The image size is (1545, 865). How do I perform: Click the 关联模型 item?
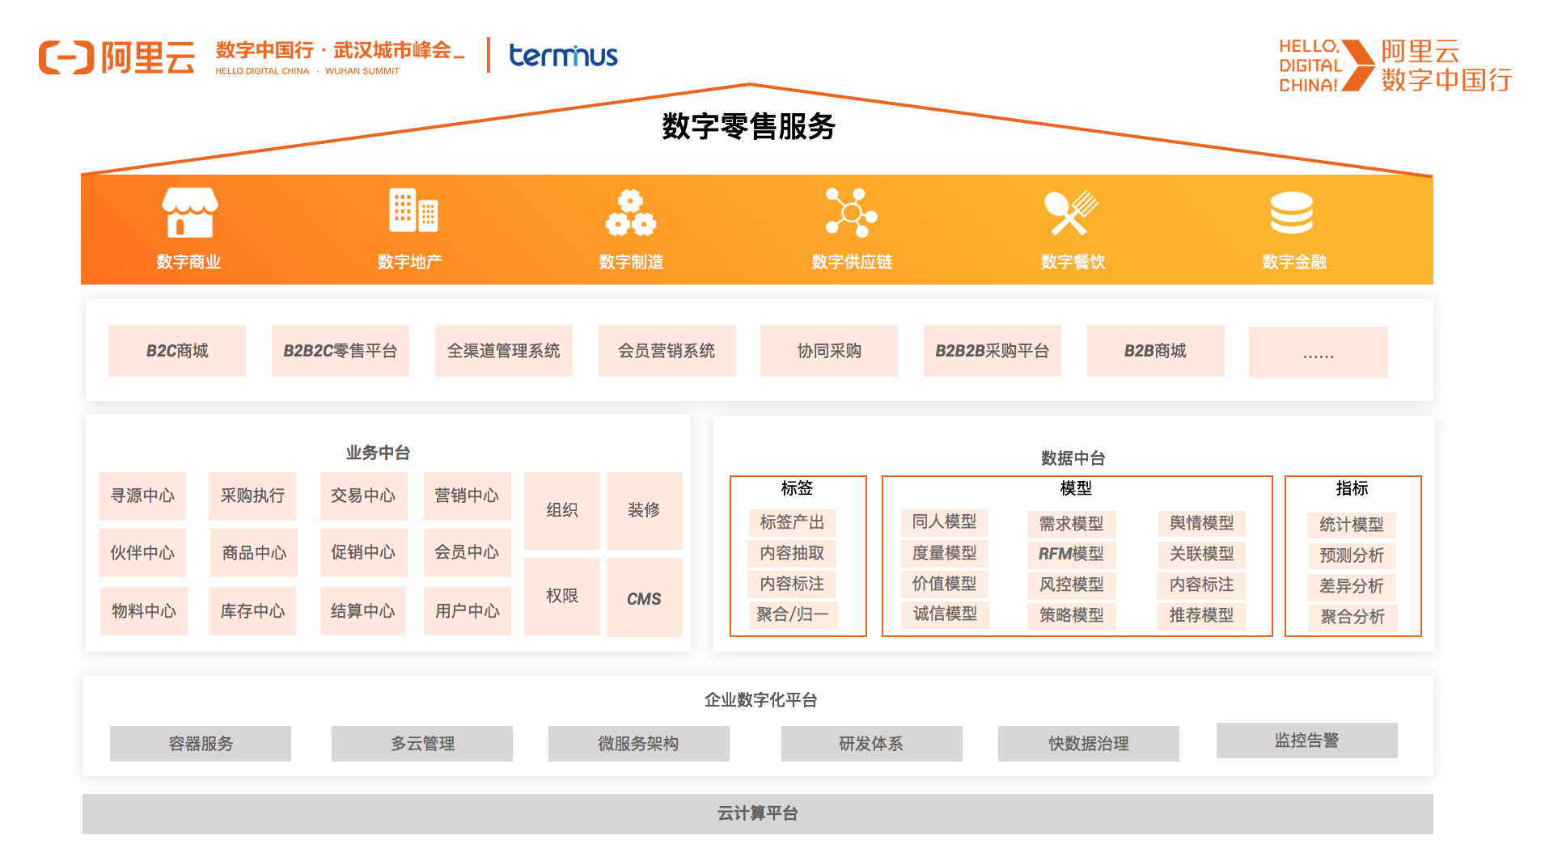(1202, 555)
